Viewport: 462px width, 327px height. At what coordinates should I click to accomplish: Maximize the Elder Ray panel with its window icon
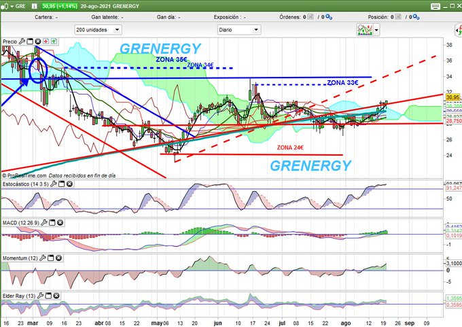click(x=48, y=296)
